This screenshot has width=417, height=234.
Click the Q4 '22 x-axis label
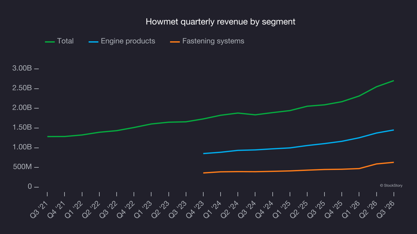point(126,210)
